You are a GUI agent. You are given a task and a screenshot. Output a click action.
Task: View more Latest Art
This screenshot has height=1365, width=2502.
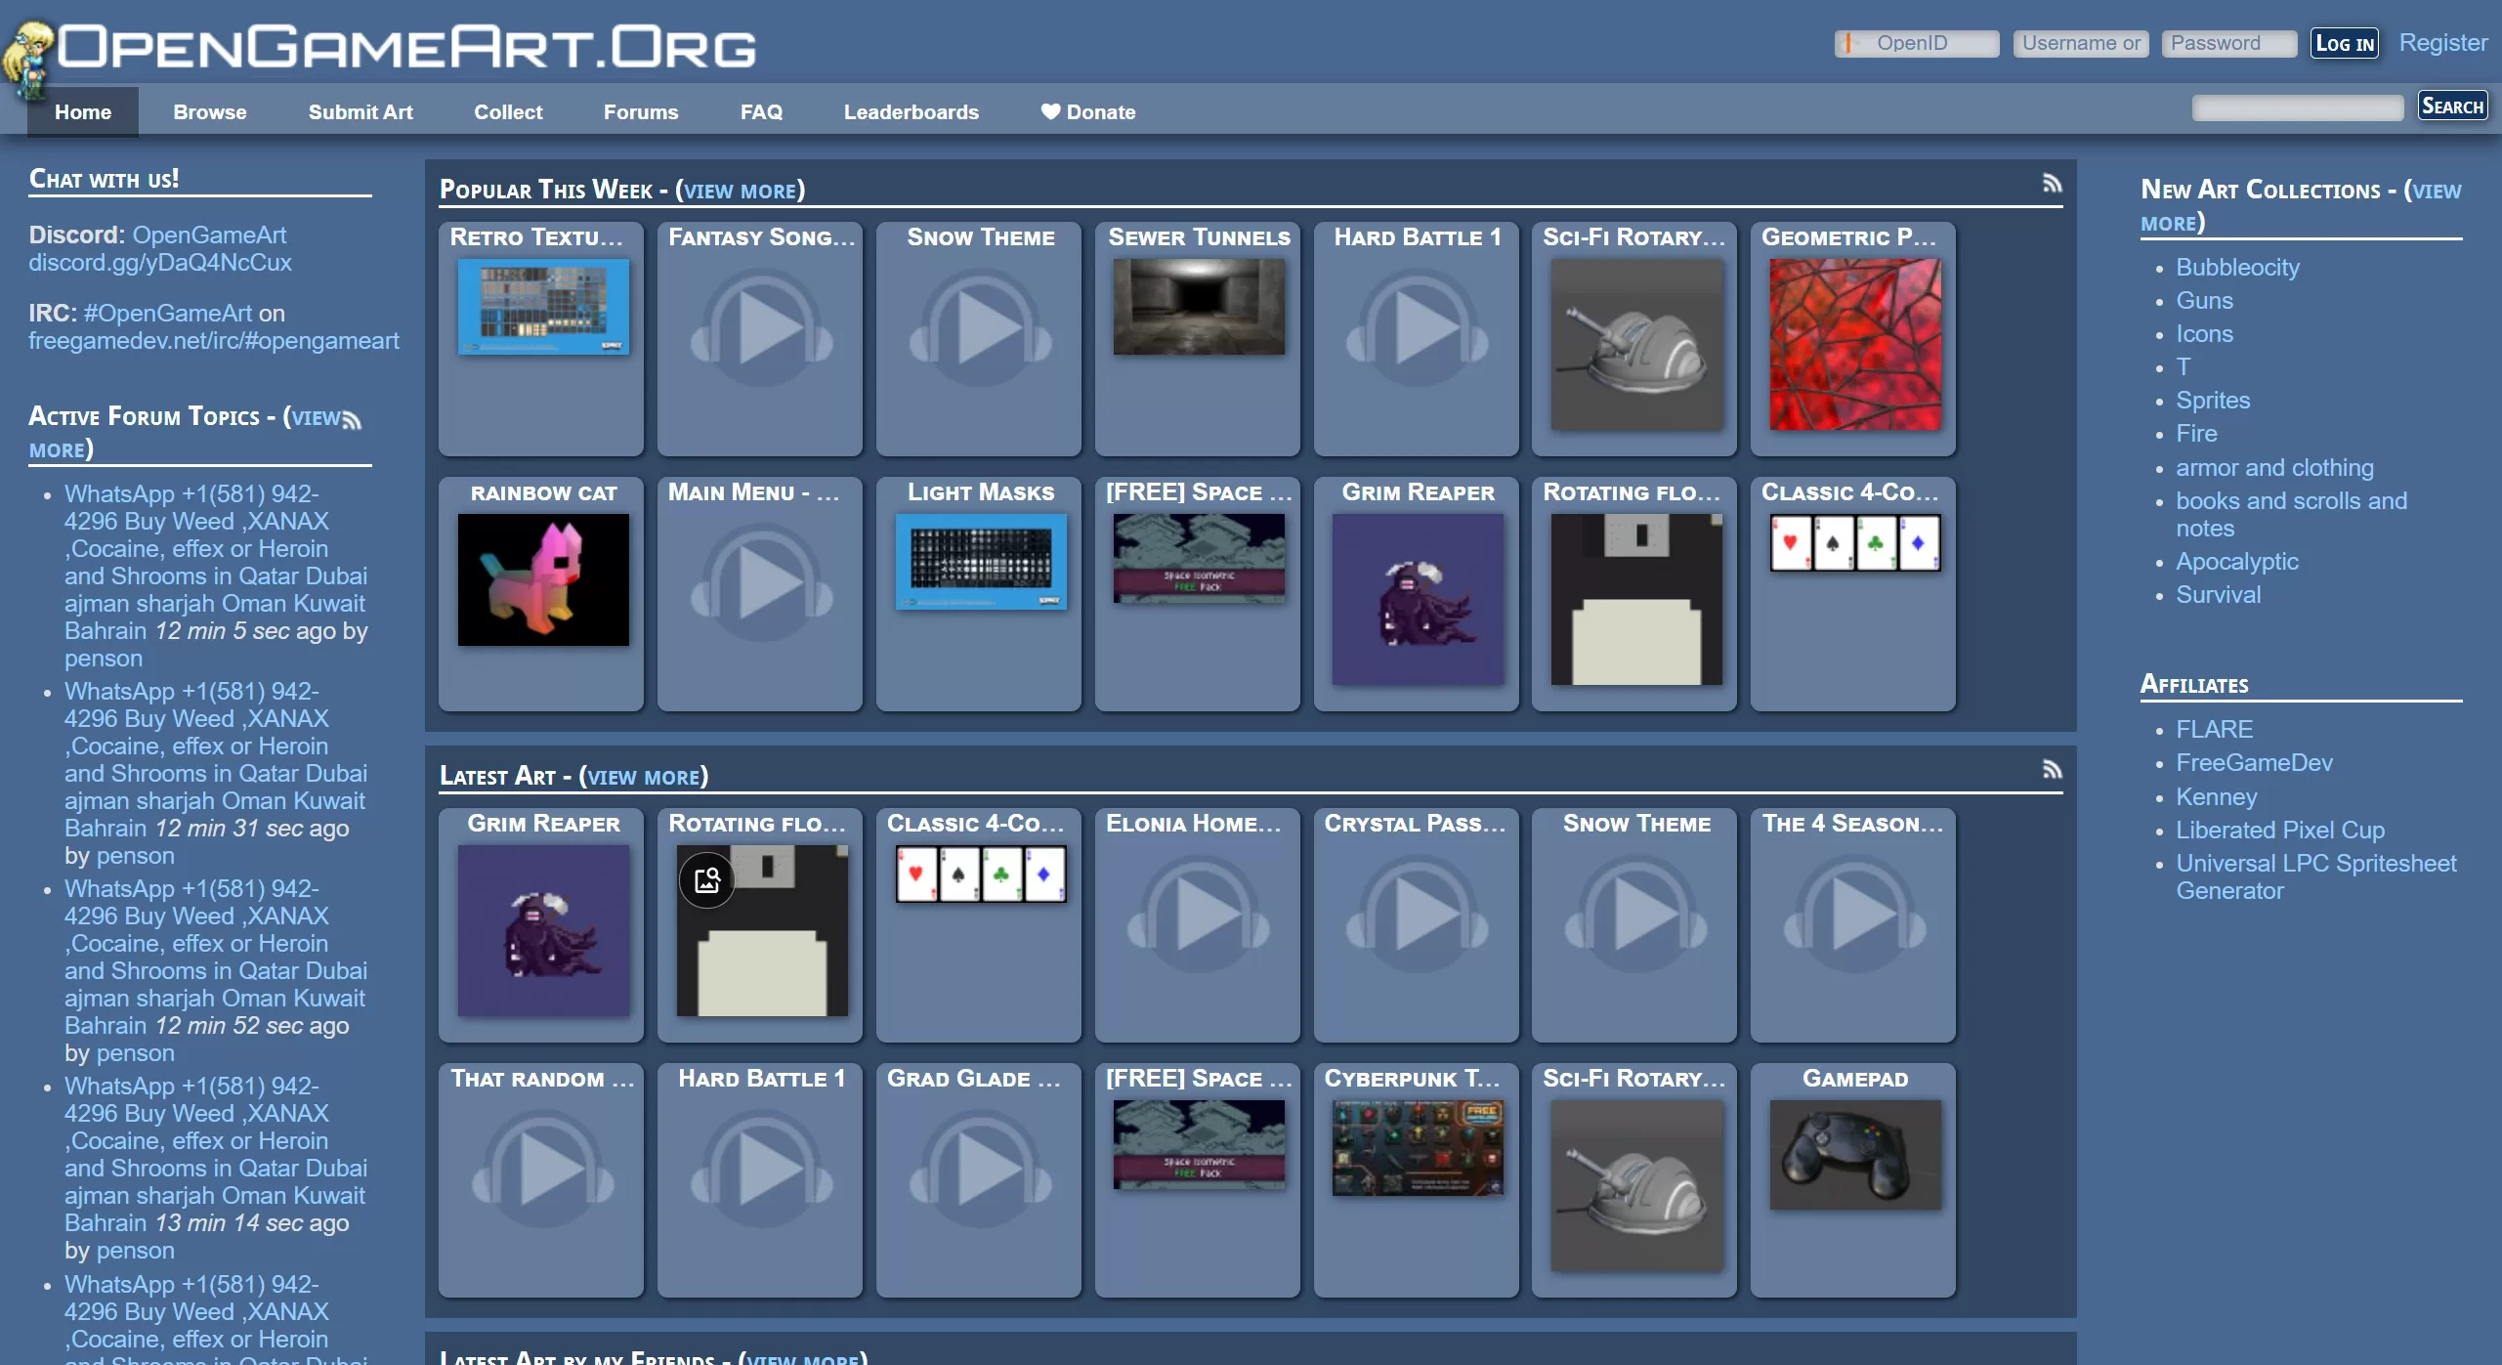pyautogui.click(x=644, y=777)
